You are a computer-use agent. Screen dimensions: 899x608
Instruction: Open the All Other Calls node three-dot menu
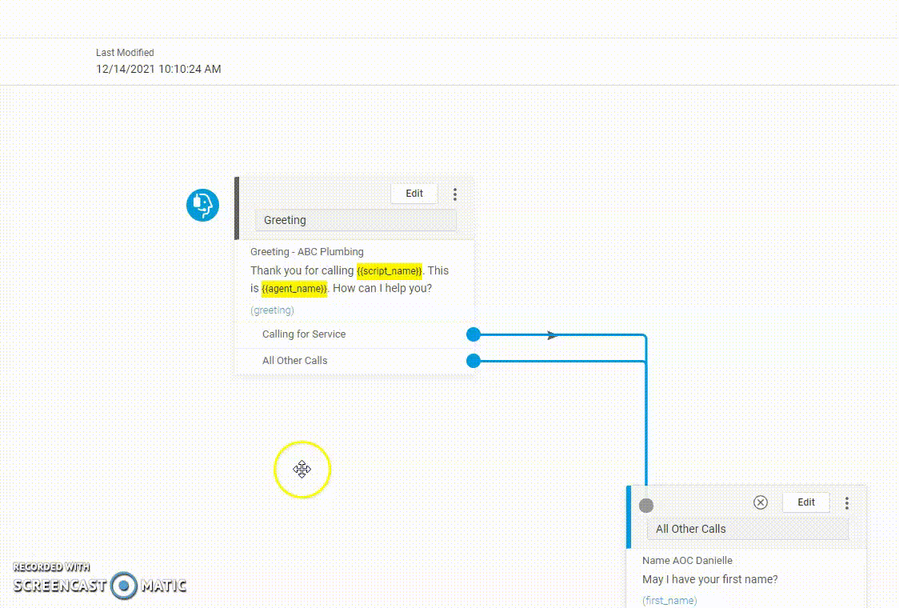pos(847,503)
